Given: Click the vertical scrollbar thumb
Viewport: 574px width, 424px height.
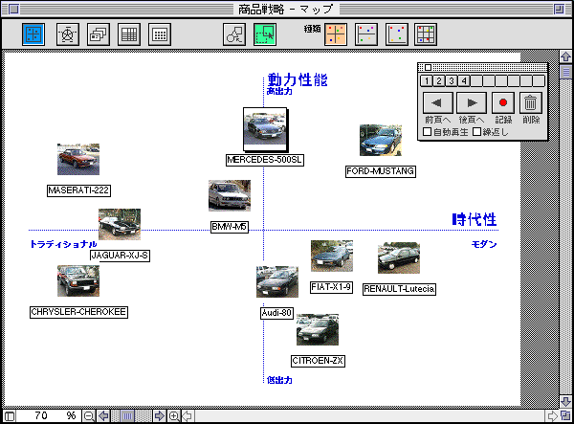Looking at the screenshot, I should coord(565,72).
